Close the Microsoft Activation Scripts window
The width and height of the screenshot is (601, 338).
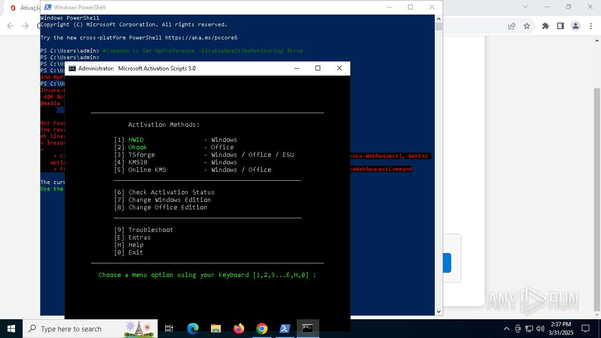pos(339,68)
